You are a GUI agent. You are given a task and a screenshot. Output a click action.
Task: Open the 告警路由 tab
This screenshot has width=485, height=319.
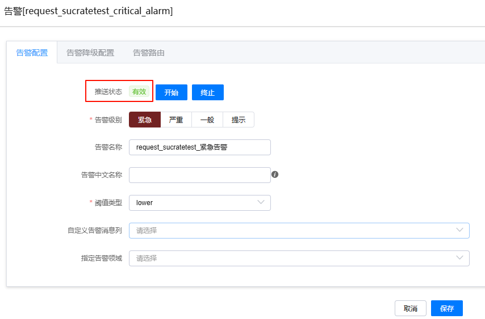coord(148,53)
